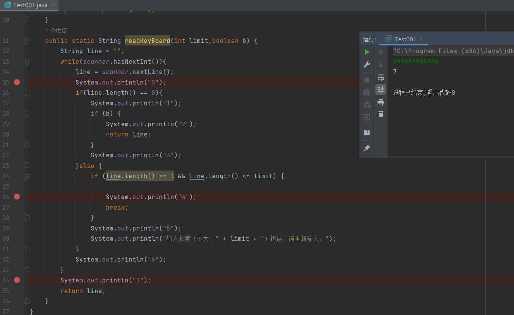The width and height of the screenshot is (514, 315).
Task: Click the readKeyBoard method name
Action: point(148,41)
